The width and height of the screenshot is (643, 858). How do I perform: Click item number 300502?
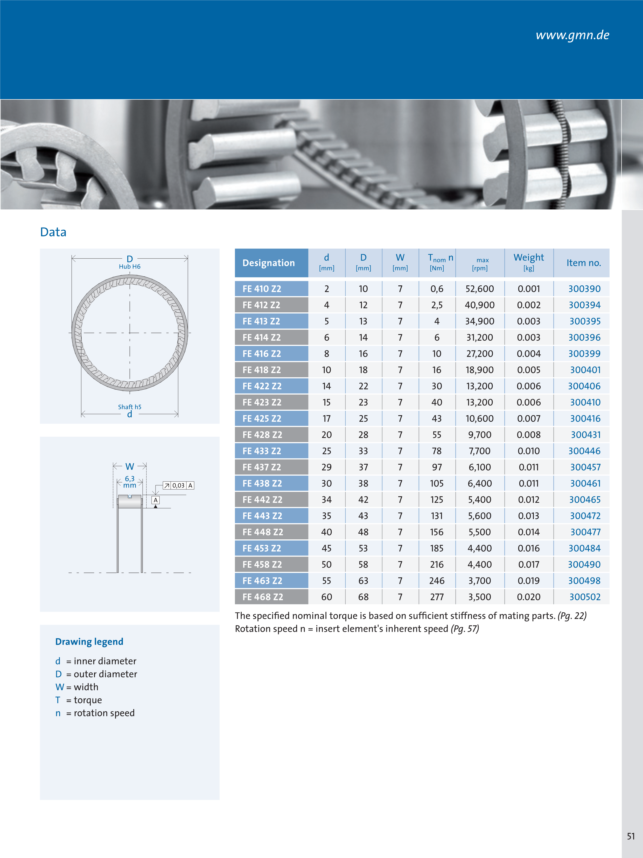(584, 597)
